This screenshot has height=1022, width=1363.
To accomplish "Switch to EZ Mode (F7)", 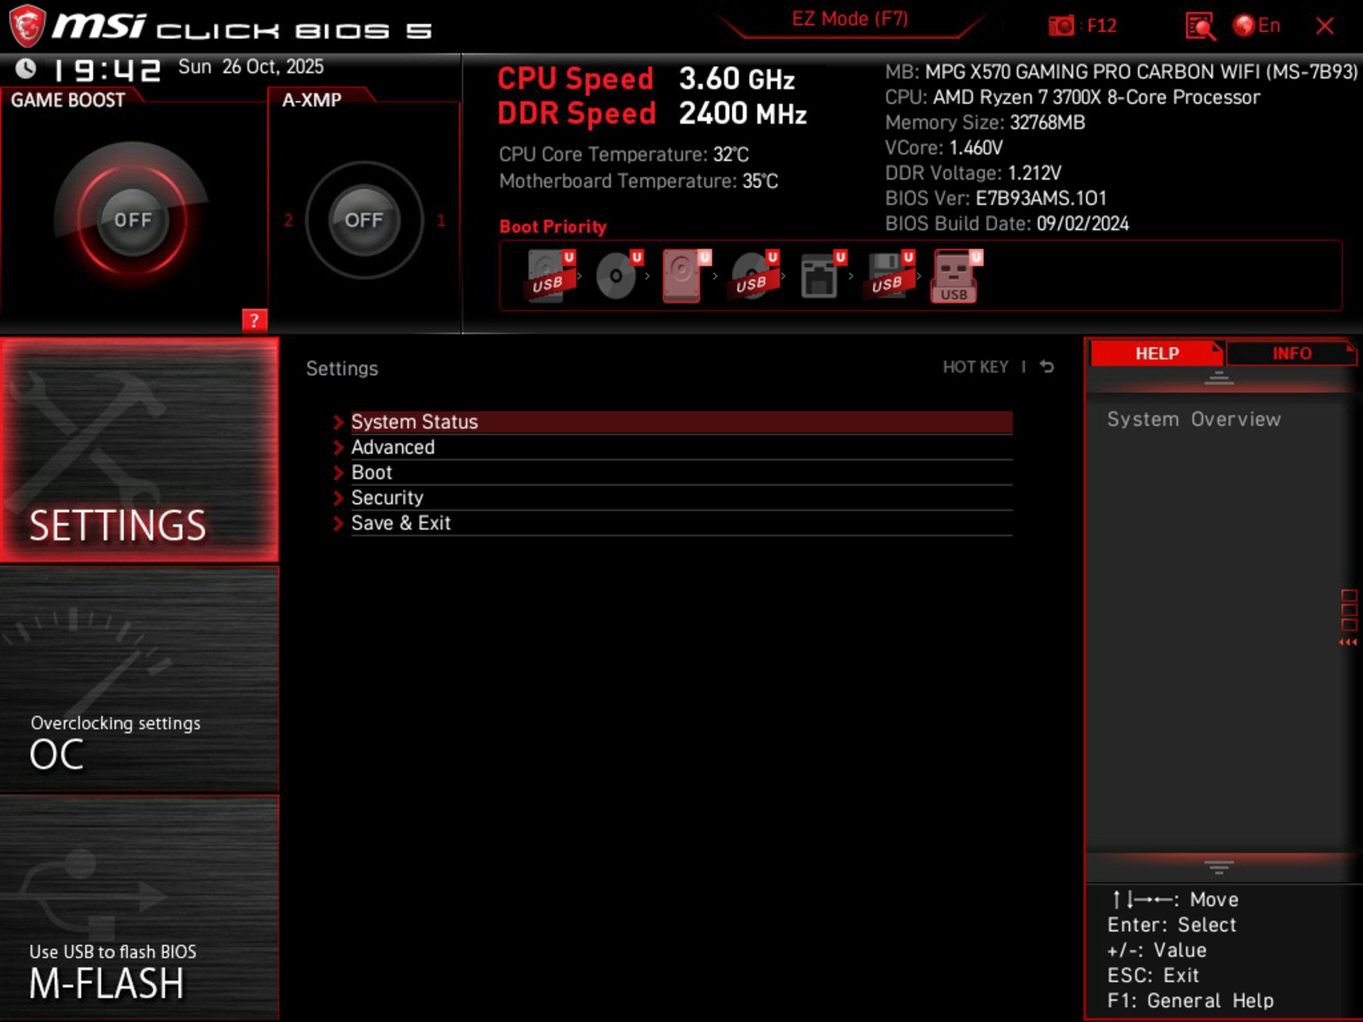I will (849, 19).
